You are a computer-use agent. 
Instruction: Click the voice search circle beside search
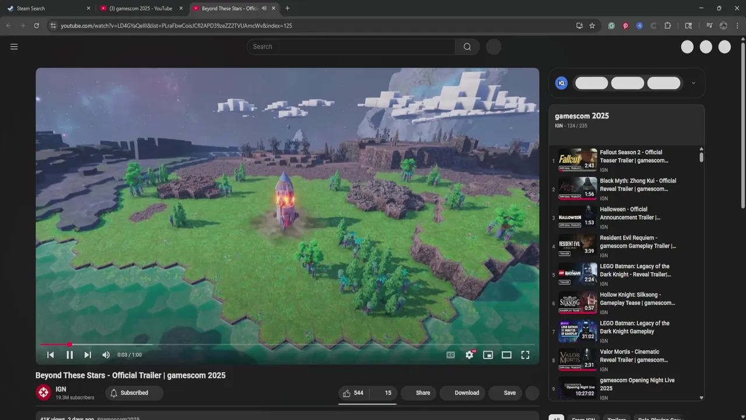click(x=494, y=47)
